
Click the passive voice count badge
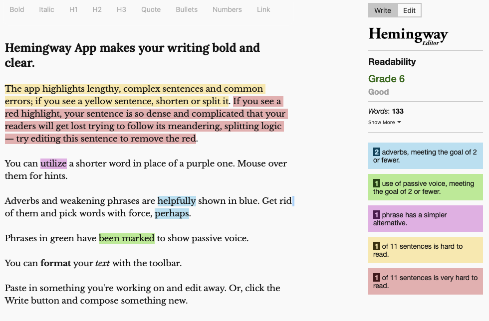point(376,183)
